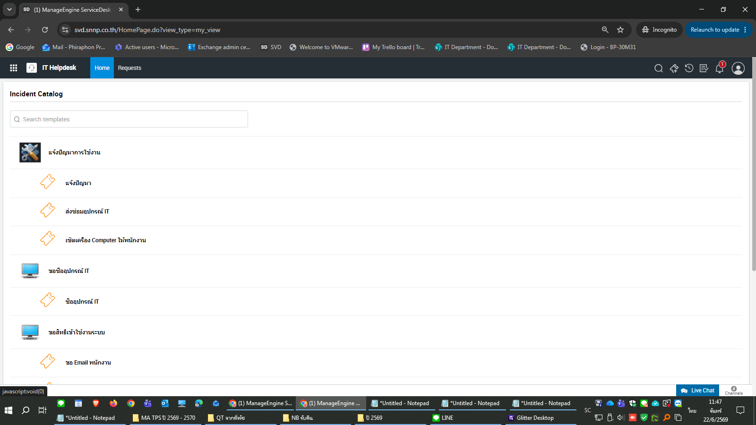Open the Live Chat button
The height and width of the screenshot is (425, 756).
pyautogui.click(x=697, y=391)
